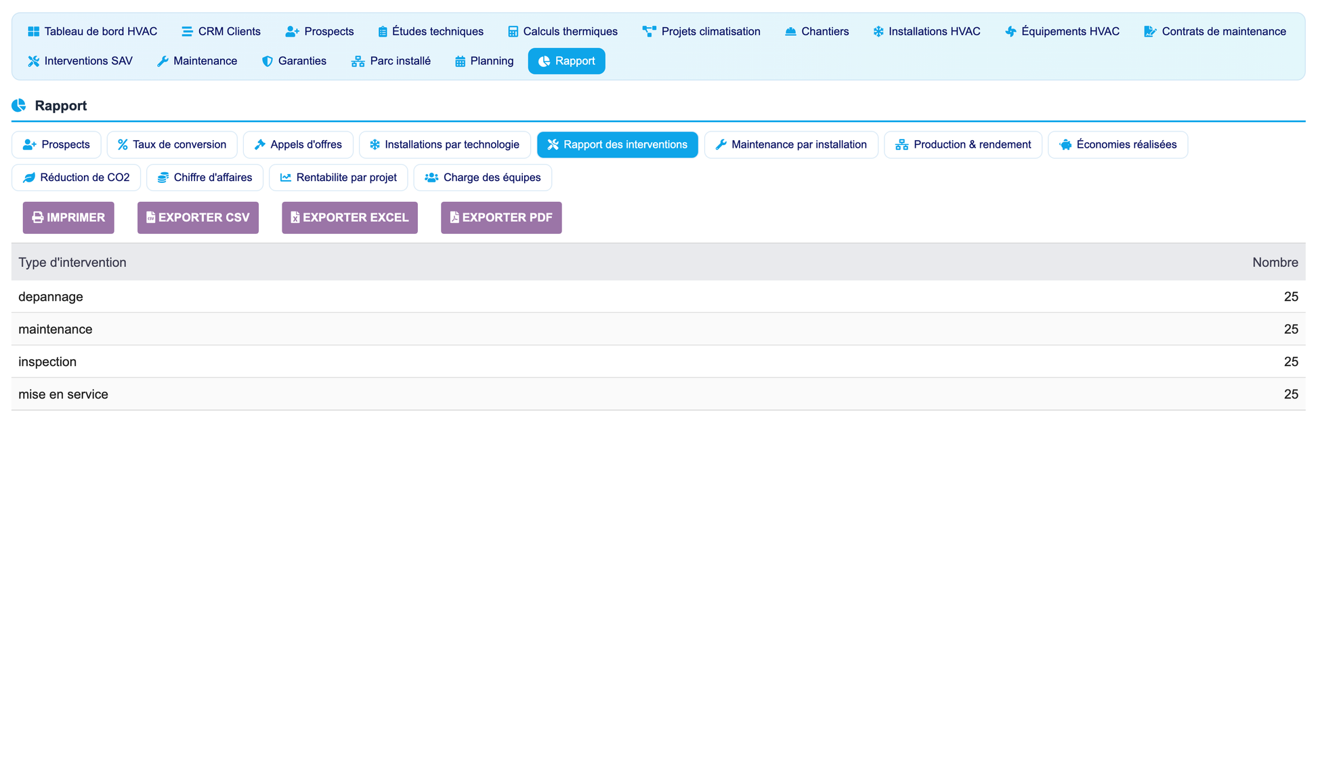Open Études techniques page
The image size is (1318, 763).
tap(431, 32)
